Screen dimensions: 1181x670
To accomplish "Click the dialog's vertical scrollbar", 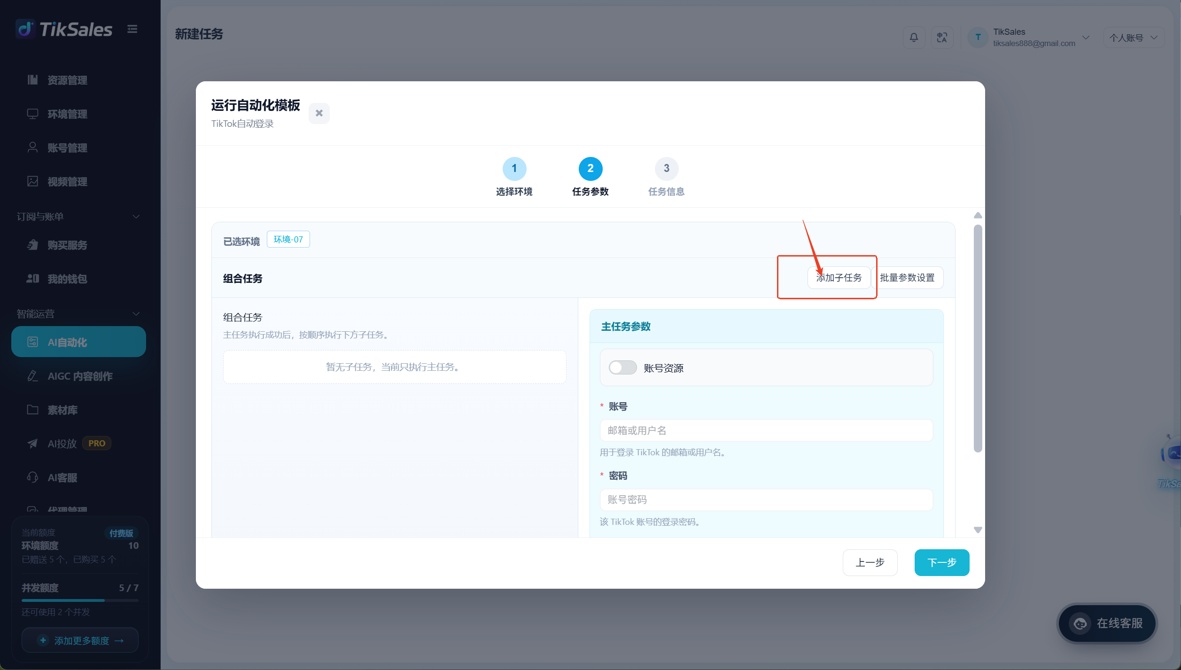I will click(978, 338).
